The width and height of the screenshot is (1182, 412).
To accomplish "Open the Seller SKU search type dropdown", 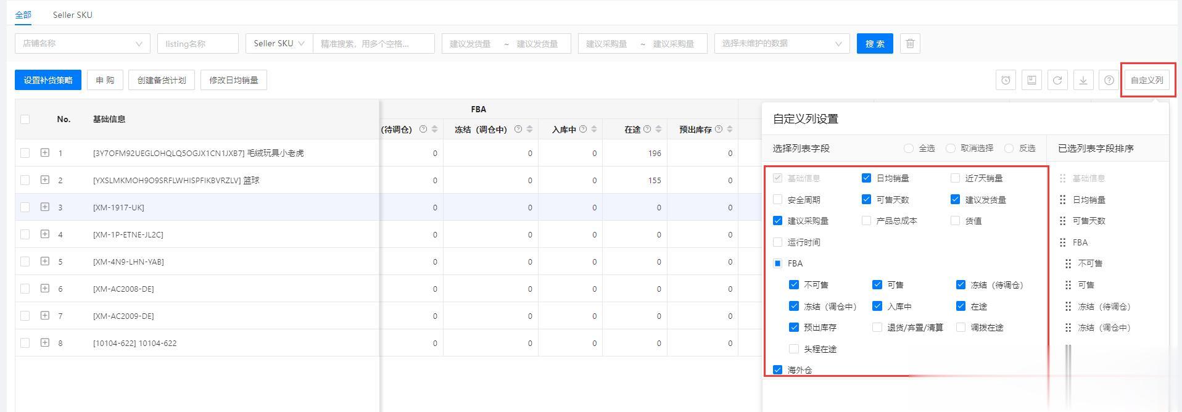I will click(x=279, y=44).
